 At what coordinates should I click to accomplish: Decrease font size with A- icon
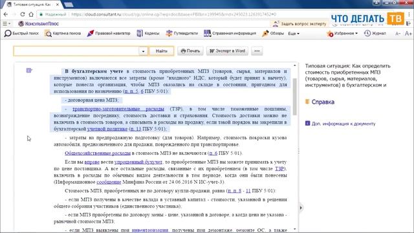398,34
